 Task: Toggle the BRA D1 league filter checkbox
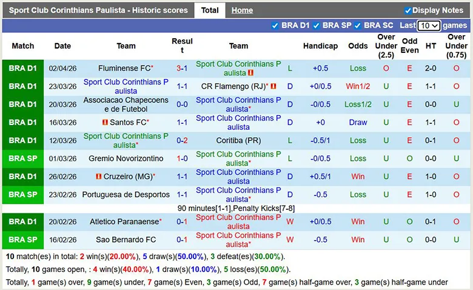[x=276, y=25]
